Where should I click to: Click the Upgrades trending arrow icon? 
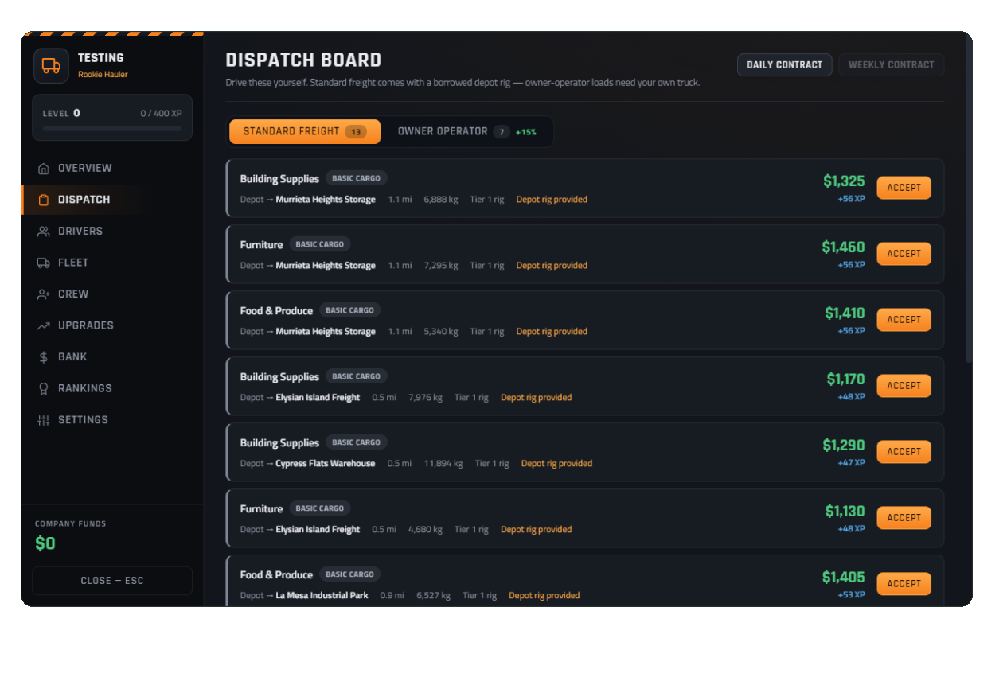(44, 325)
